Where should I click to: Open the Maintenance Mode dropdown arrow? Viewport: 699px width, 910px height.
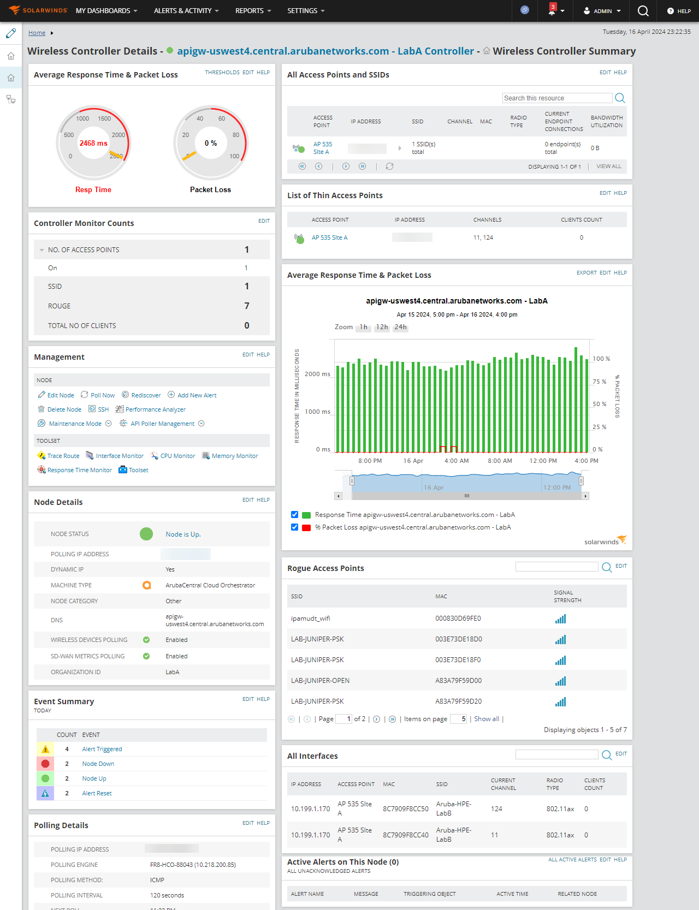click(x=108, y=424)
